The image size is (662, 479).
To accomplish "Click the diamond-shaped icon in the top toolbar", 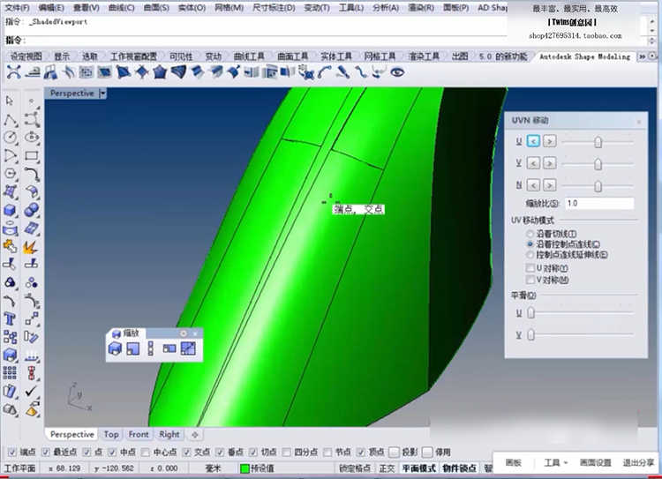I will point(142,72).
